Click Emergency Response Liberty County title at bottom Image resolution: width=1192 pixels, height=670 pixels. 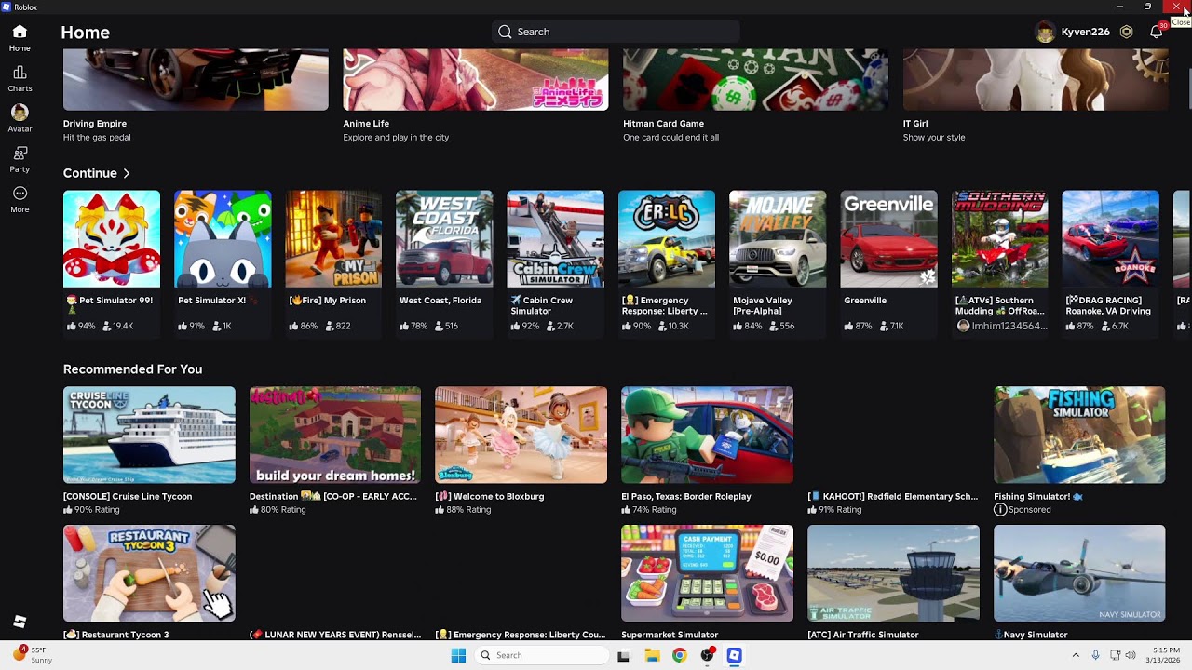(x=521, y=635)
